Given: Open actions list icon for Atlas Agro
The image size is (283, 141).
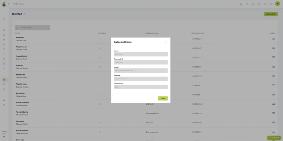Looking at the screenshot, I should tap(273, 39).
